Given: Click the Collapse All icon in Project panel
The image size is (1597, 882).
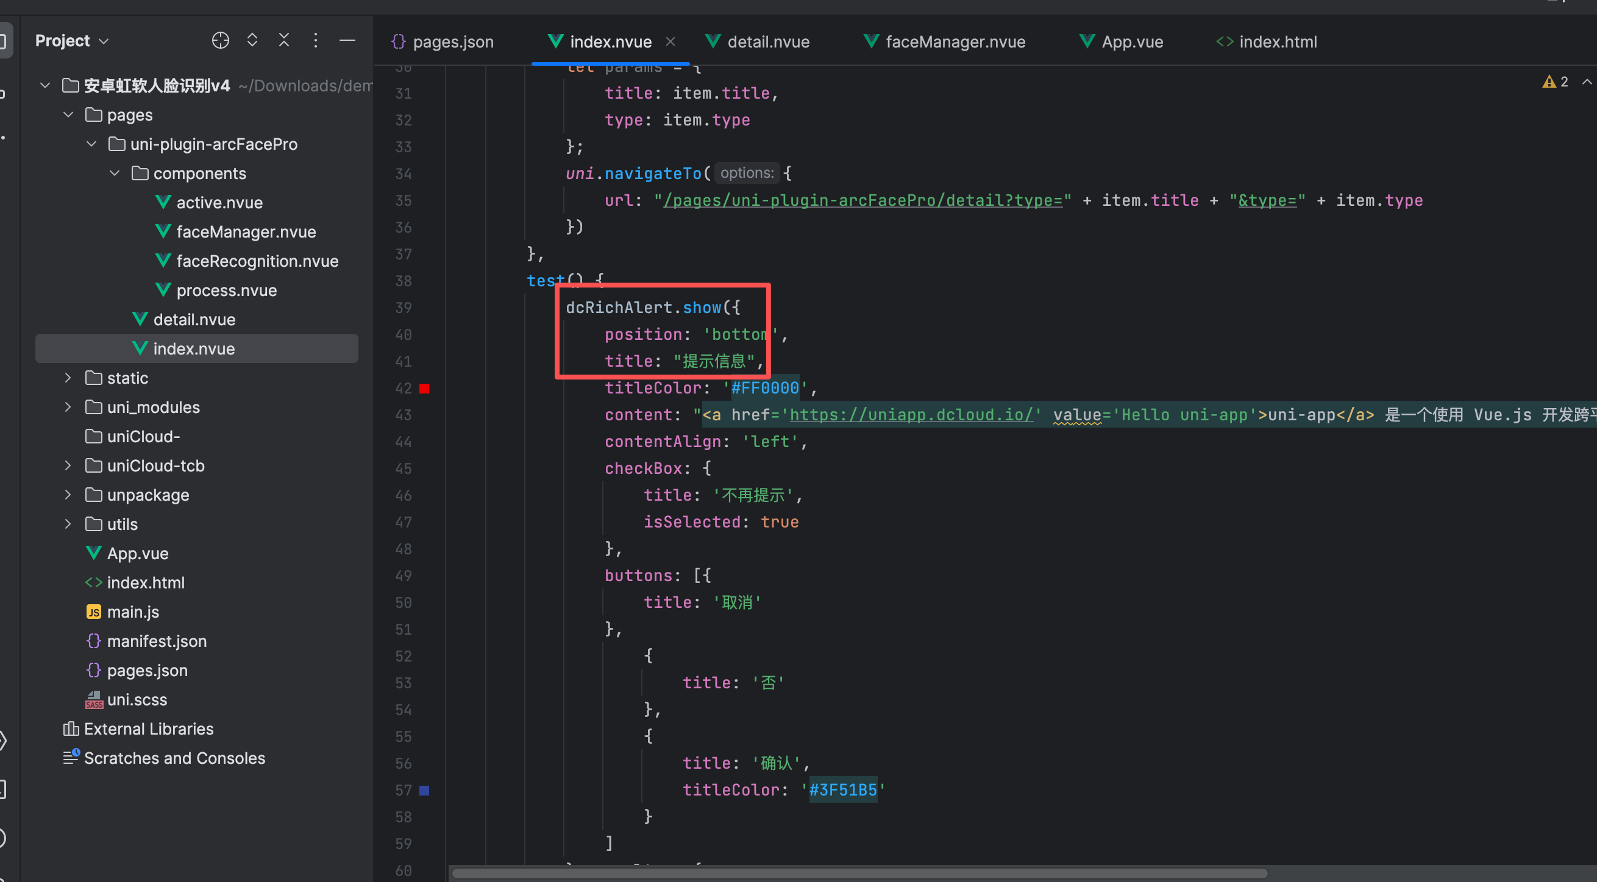Looking at the screenshot, I should point(284,41).
